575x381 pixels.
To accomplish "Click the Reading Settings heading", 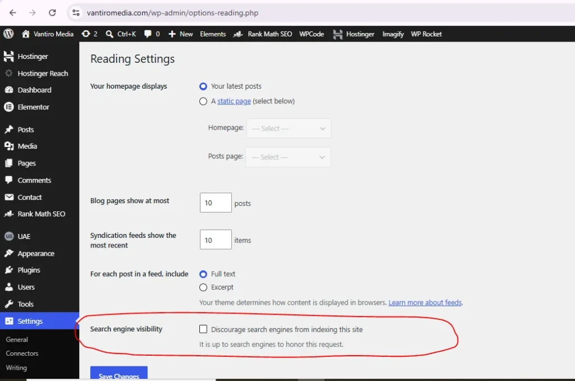I will 133,59.
